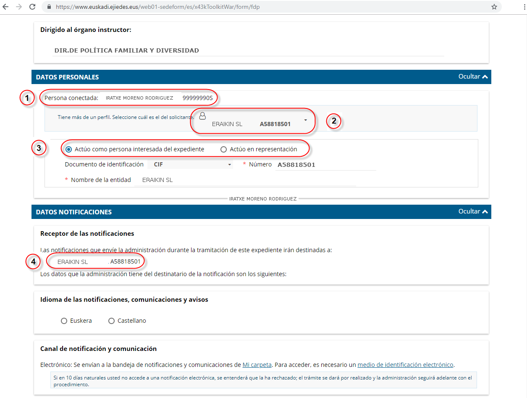Viewport: 527px width, 398px height.
Task: Choose Castellano as notification language
Action: pos(111,321)
